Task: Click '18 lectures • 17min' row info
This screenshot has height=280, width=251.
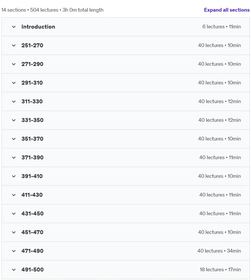Action: coord(220,270)
